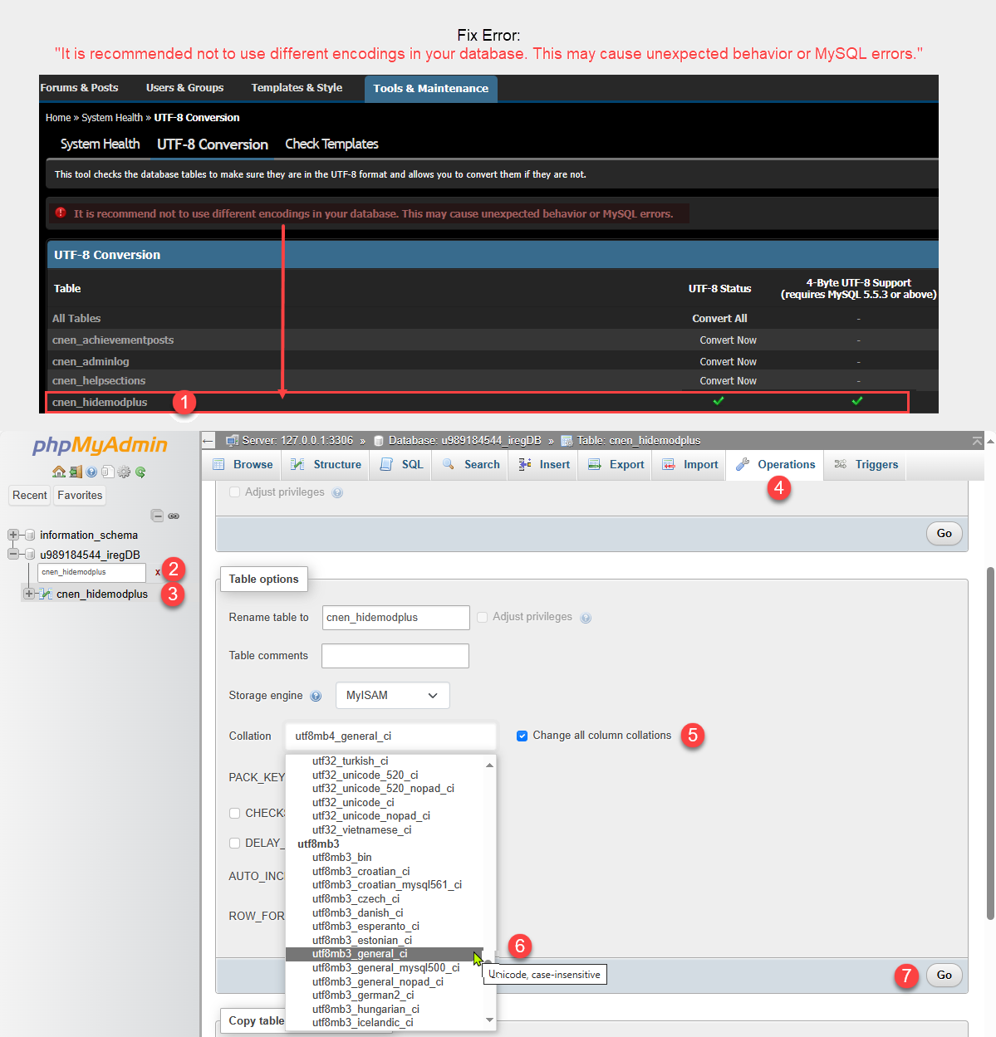This screenshot has width=996, height=1037.
Task: Click the Rename table to input field
Action: pyautogui.click(x=395, y=618)
